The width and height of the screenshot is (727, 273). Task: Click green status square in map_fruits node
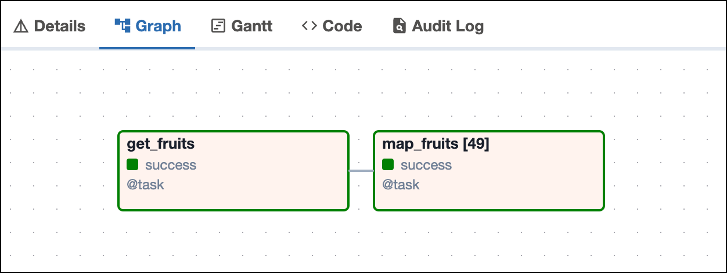point(388,165)
